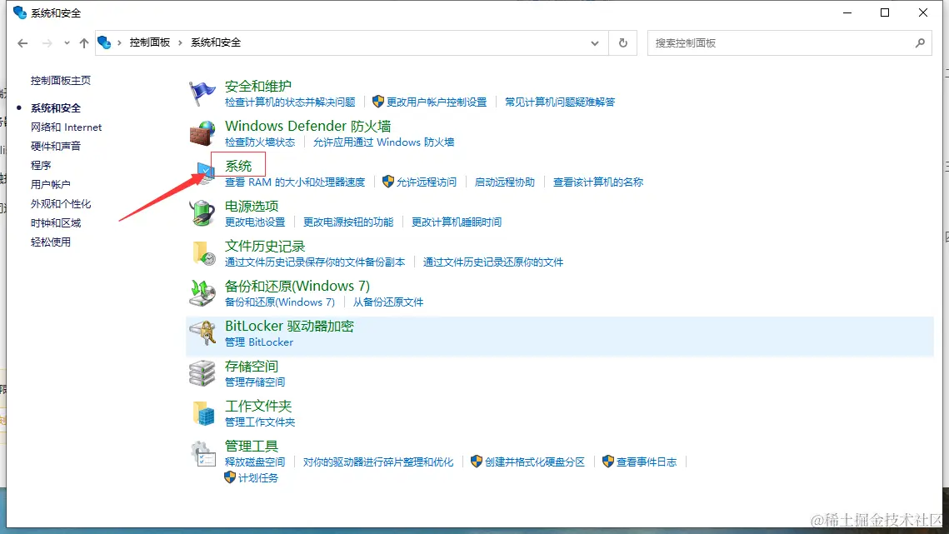Open 硬件和声音 category in sidebar
This screenshot has width=949, height=534.
click(x=56, y=146)
